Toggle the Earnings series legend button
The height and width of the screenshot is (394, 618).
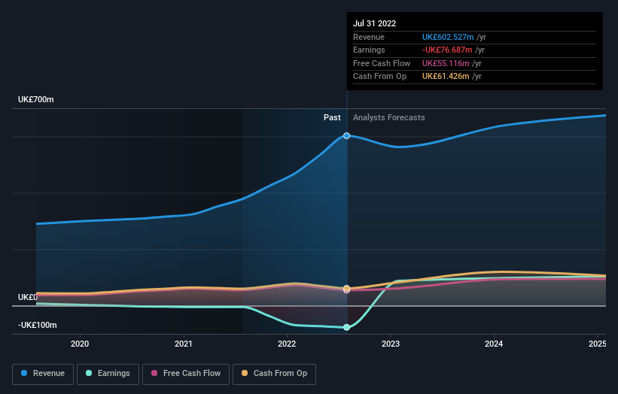coord(108,374)
